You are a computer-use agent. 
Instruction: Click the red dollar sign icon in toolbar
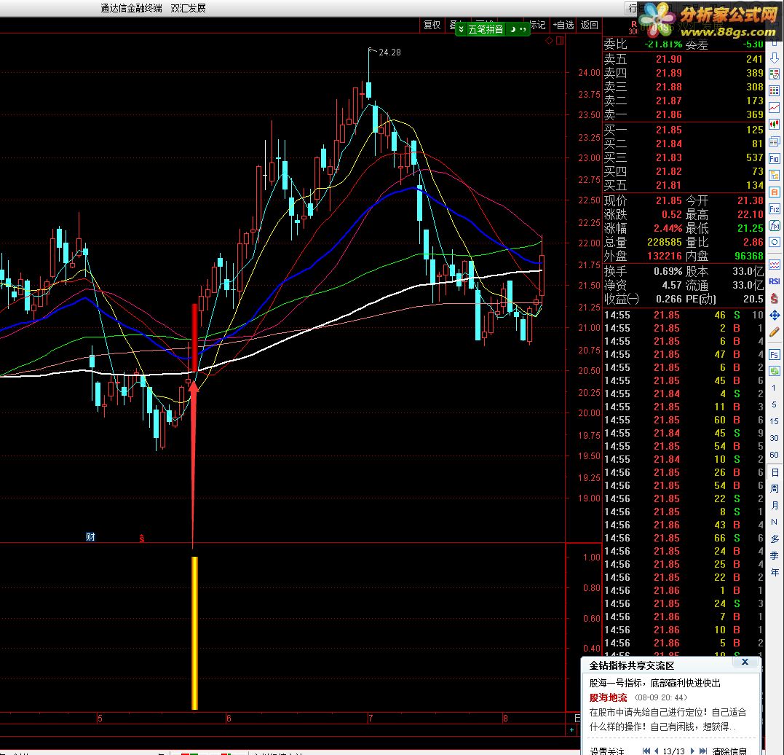click(x=774, y=298)
